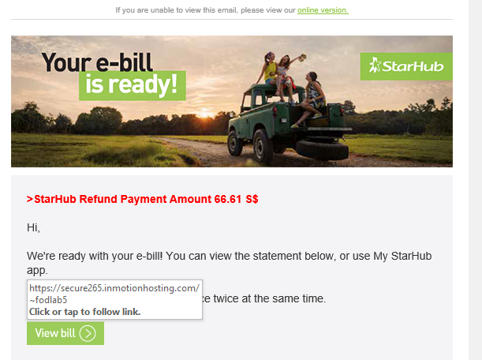Click the women sitting atop the jeep
This screenshot has width=482, height=360.
(x=290, y=83)
